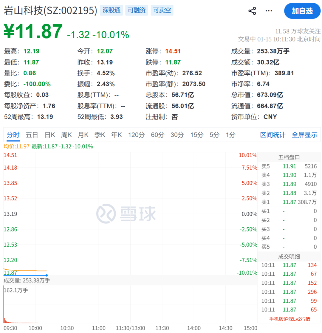The image size is (322, 333).
Task: Switch to the 周K tab
Action: coord(66,135)
